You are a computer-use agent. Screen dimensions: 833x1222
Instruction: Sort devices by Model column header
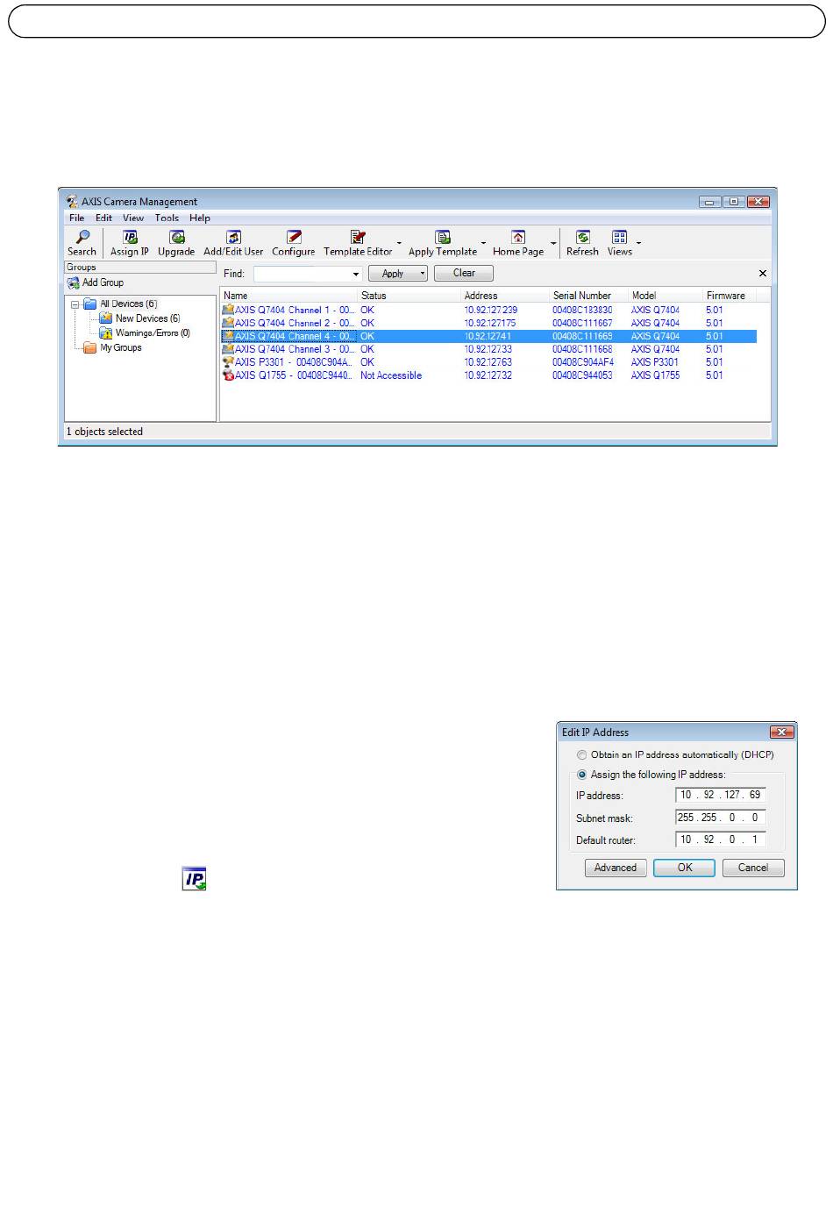tap(666, 296)
